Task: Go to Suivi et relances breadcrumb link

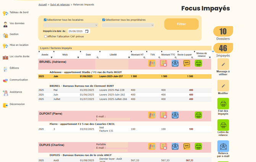Action: pos(60,5)
